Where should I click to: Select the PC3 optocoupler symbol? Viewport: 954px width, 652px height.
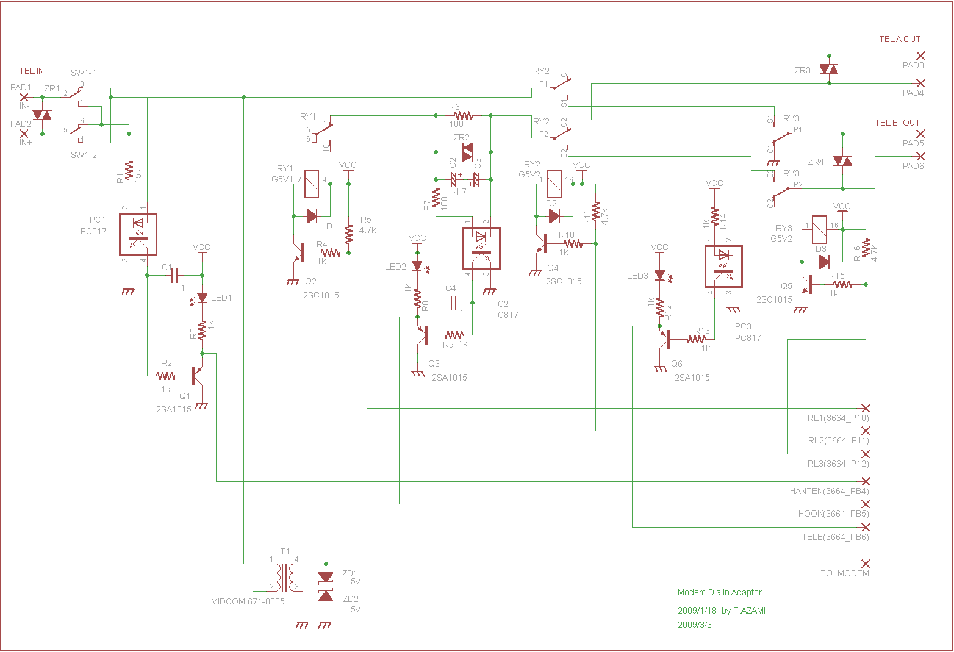click(x=723, y=267)
